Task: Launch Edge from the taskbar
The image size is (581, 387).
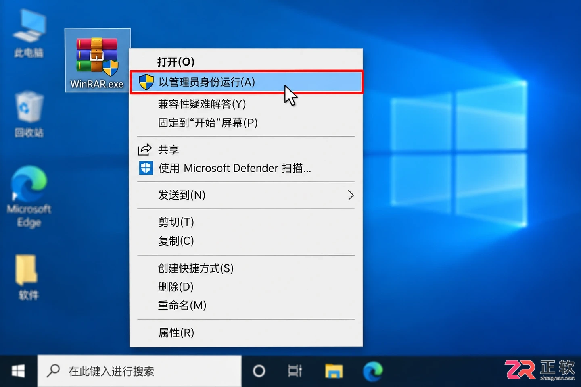Action: click(372, 371)
